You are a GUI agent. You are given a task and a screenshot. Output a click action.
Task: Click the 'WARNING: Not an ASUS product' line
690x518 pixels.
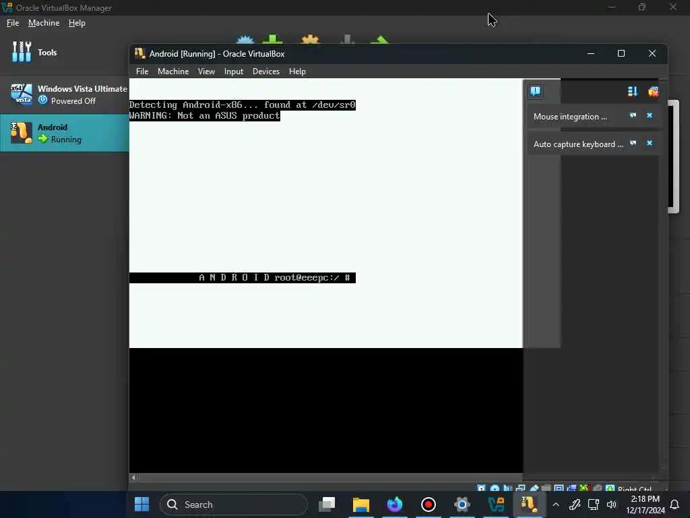[205, 115]
